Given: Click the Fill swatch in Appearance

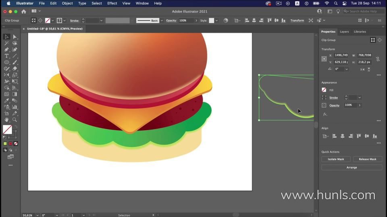Looking at the screenshot, I should tap(324, 90).
